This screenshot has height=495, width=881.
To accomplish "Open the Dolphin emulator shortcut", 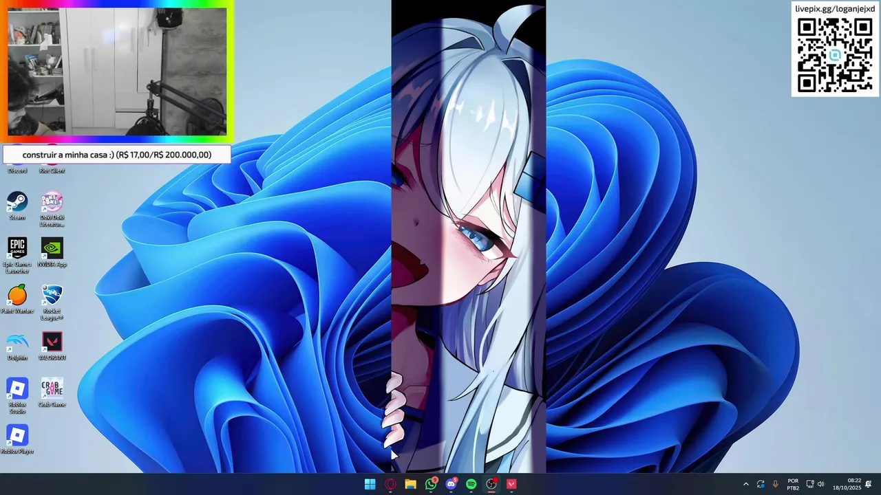I will coord(17,346).
